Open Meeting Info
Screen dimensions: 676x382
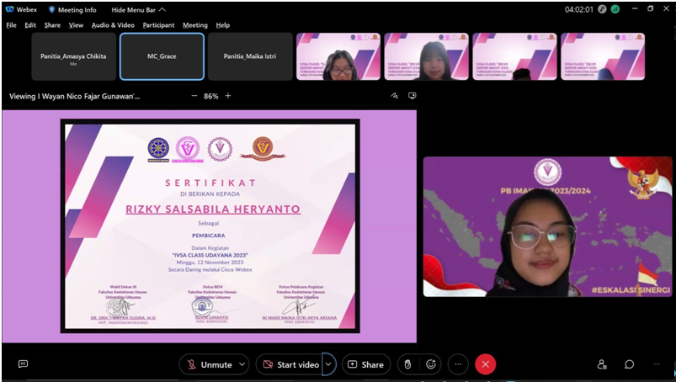pyautogui.click(x=76, y=9)
